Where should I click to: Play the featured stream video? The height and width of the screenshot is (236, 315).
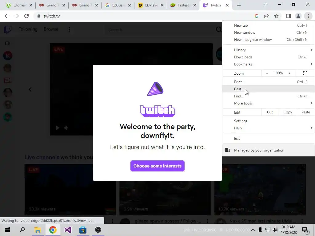(58, 128)
